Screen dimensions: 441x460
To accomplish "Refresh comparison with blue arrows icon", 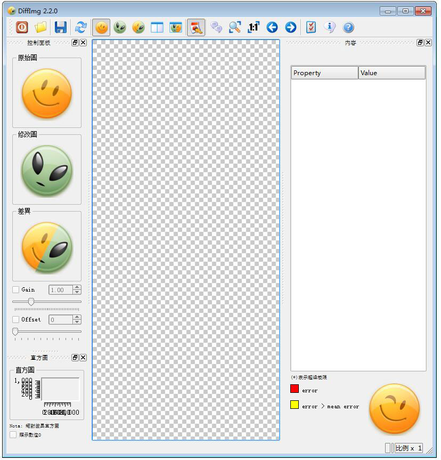I will pos(80,27).
